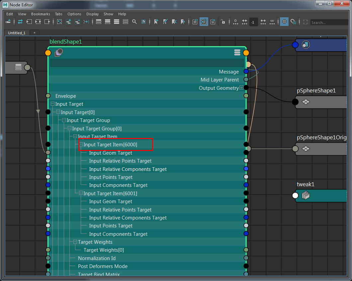
Task: Collapse the Input Target Group[0] entry
Action: pos(69,128)
